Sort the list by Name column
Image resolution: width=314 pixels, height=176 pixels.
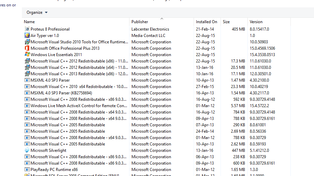click(x=30, y=22)
